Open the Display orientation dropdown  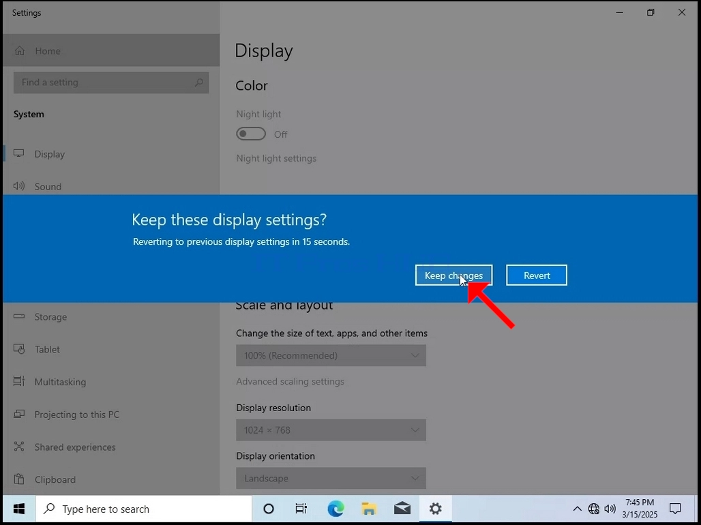pos(331,479)
